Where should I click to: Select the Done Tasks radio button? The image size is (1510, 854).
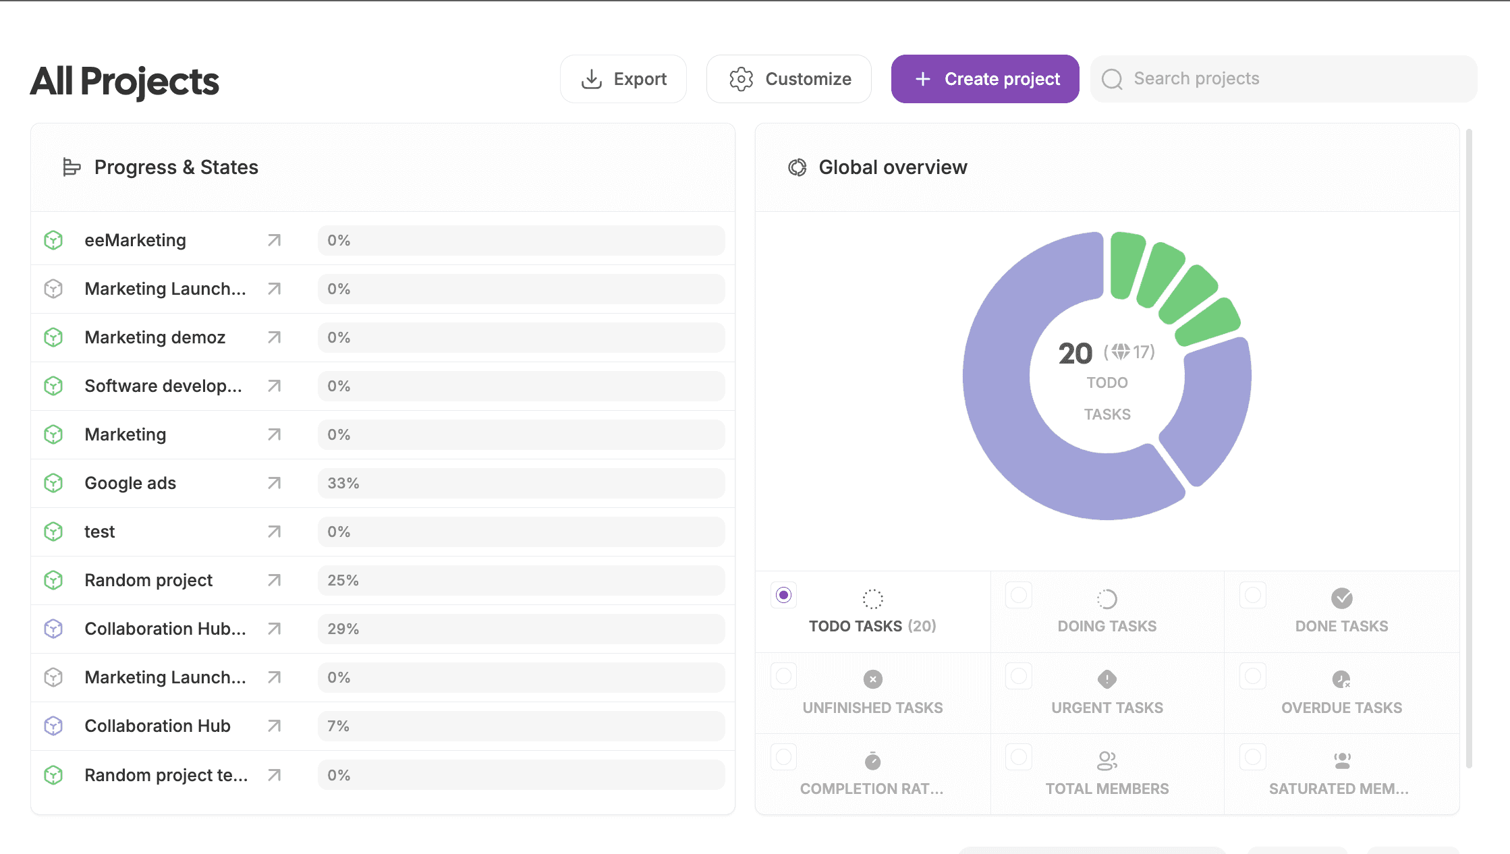(x=1253, y=596)
